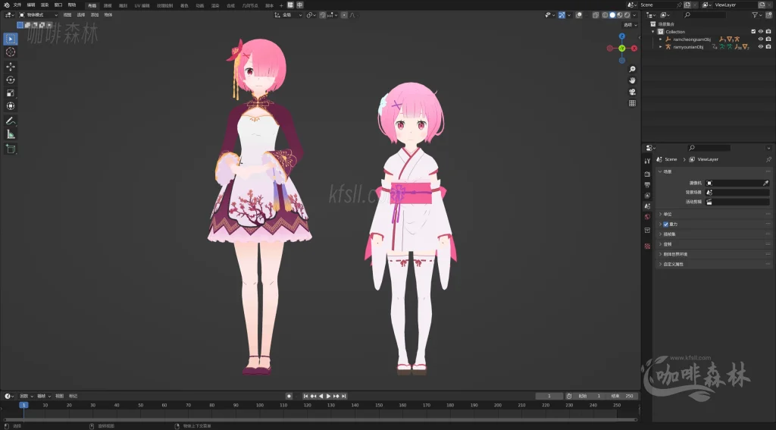Open the pivot point dropdown
The image size is (776, 430).
click(x=311, y=15)
